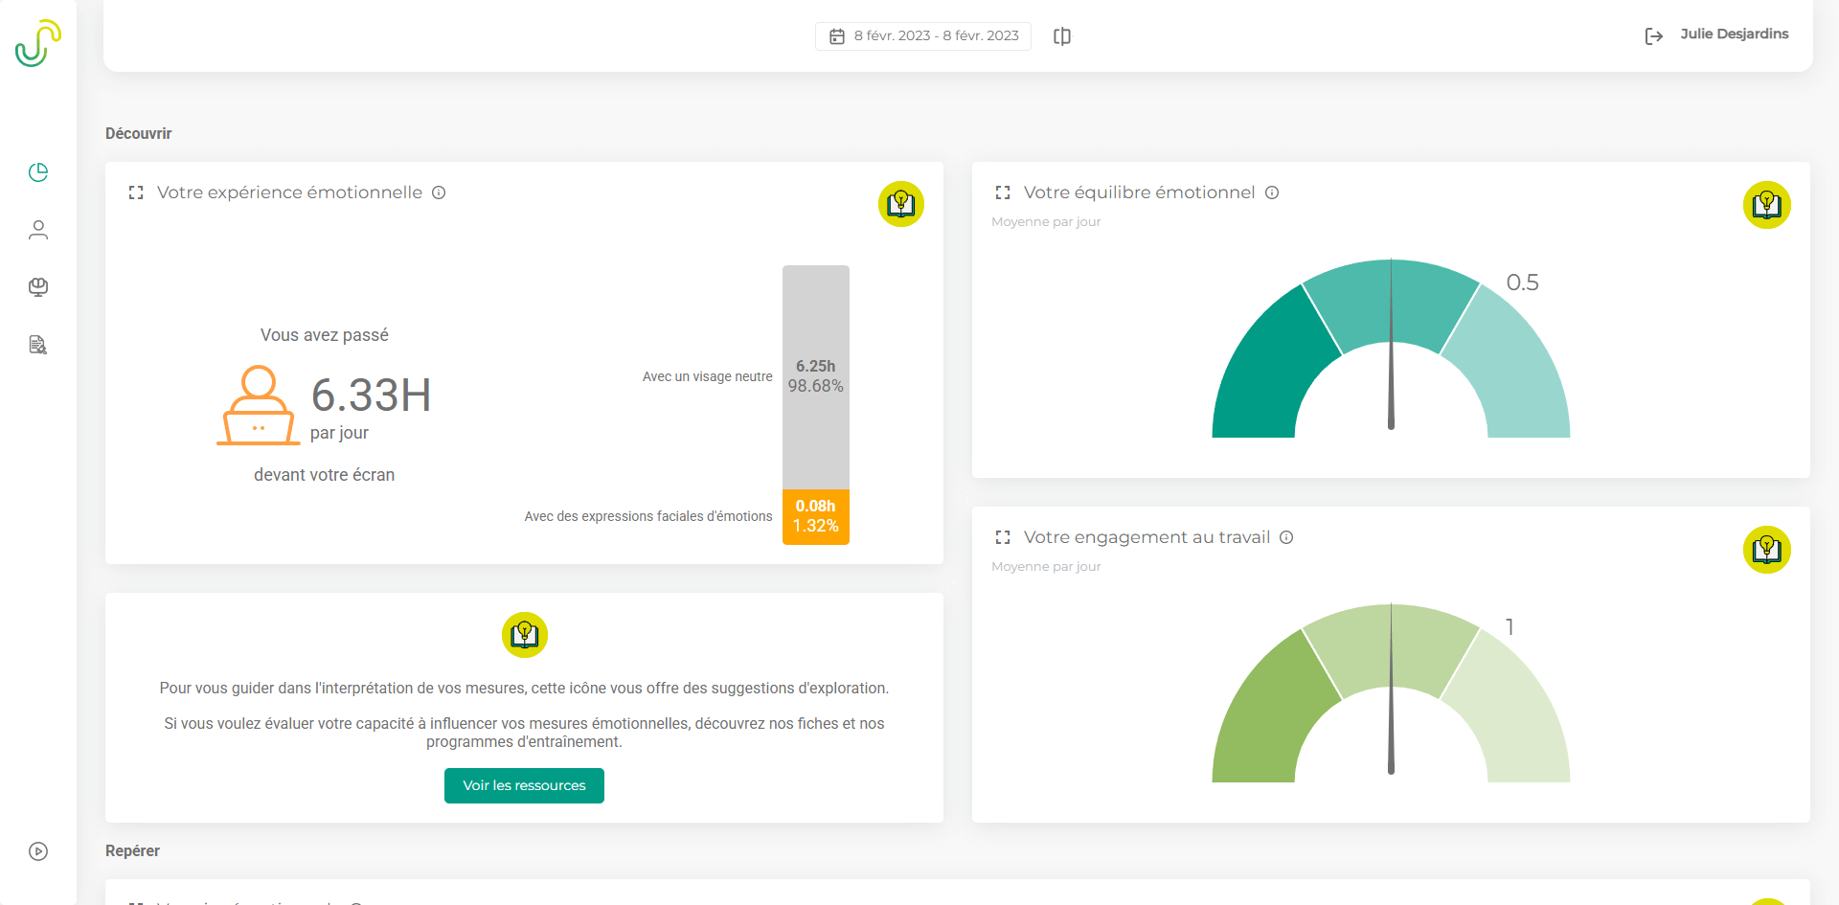Screen dimensions: 1839x905
Task: Open the dashboard pie chart sidebar icon
Action: click(x=38, y=172)
